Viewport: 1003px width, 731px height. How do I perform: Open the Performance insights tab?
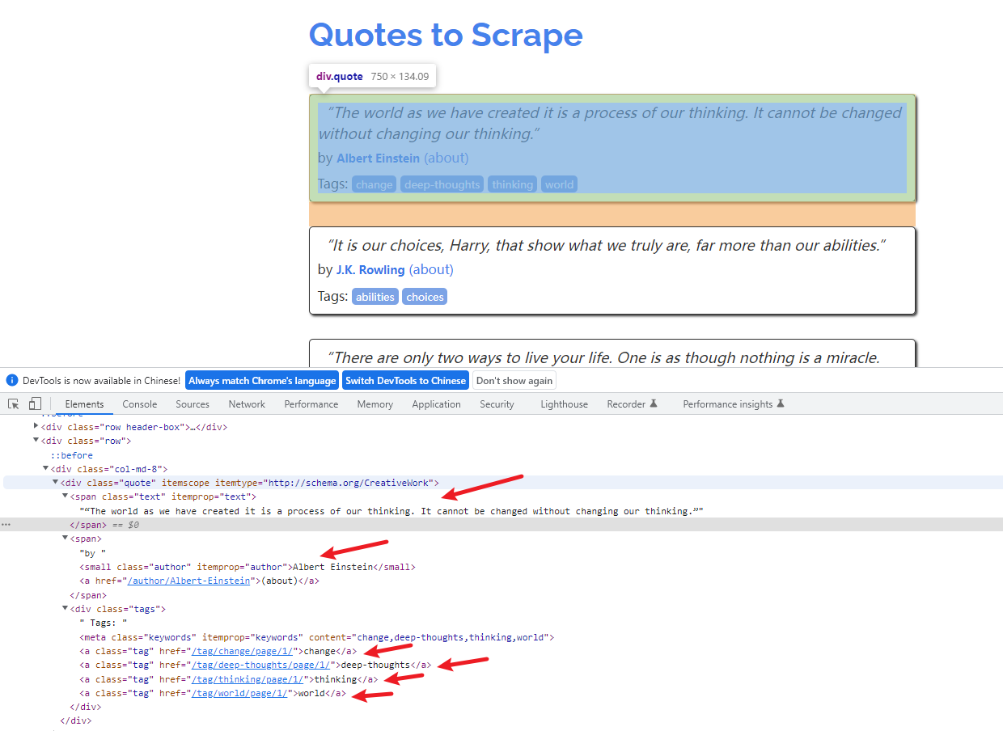click(x=728, y=404)
